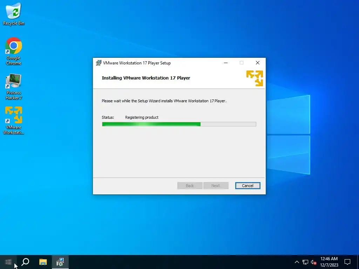Open the Recycle Bin desktop icon
Screen dimensions: 359x269
14,14
